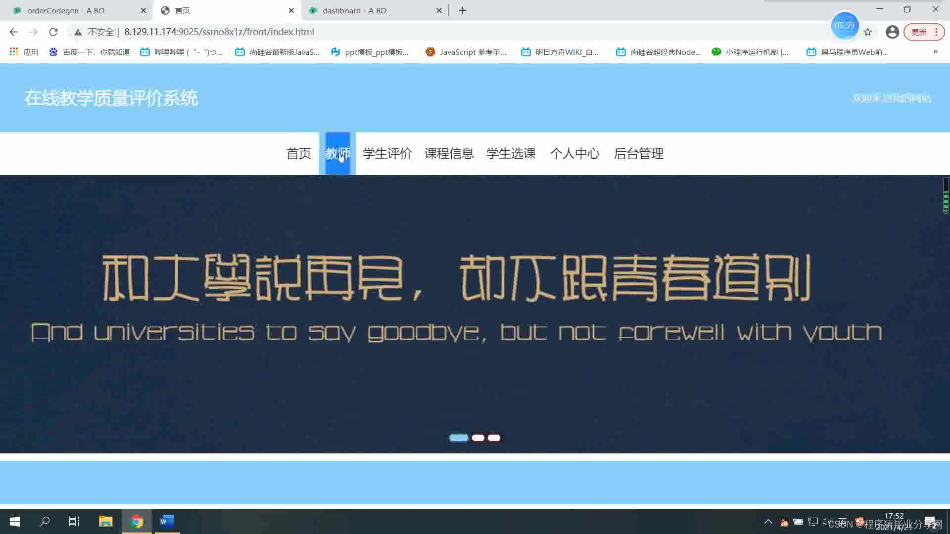This screenshot has width=950, height=534.
Task: Launch File Explorer from taskbar
Action: click(105, 521)
